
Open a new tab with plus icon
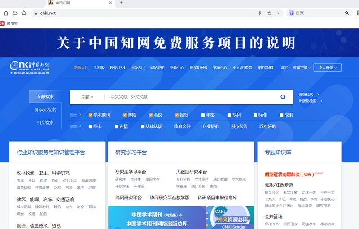122,3
